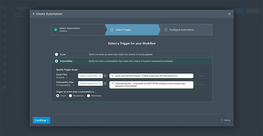
Task: Open the Vulnerability Filter saved filter dropdown
Action: (90, 84)
